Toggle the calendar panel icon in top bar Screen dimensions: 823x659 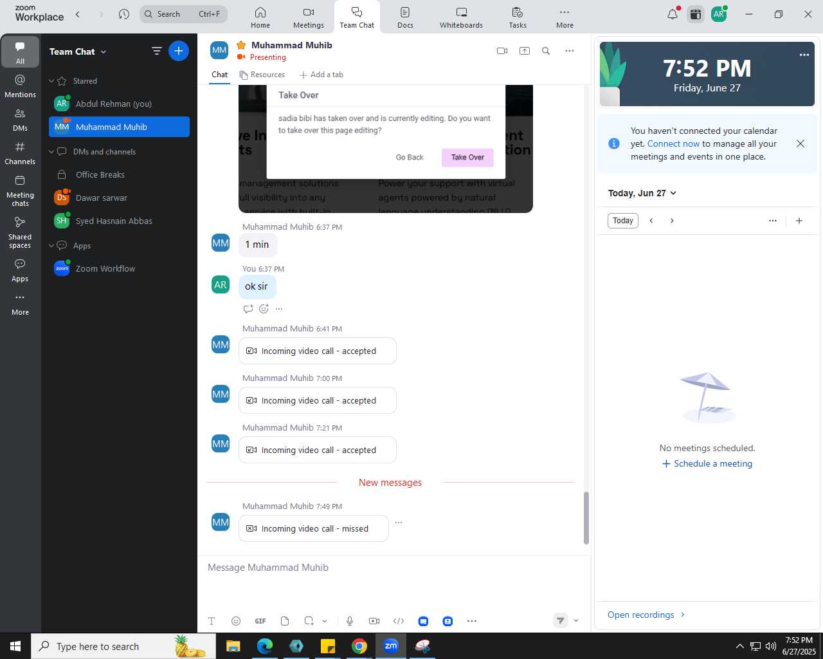coord(696,14)
